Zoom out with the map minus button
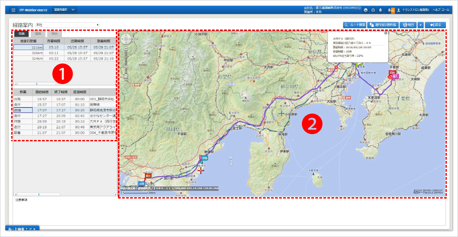 [126, 76]
